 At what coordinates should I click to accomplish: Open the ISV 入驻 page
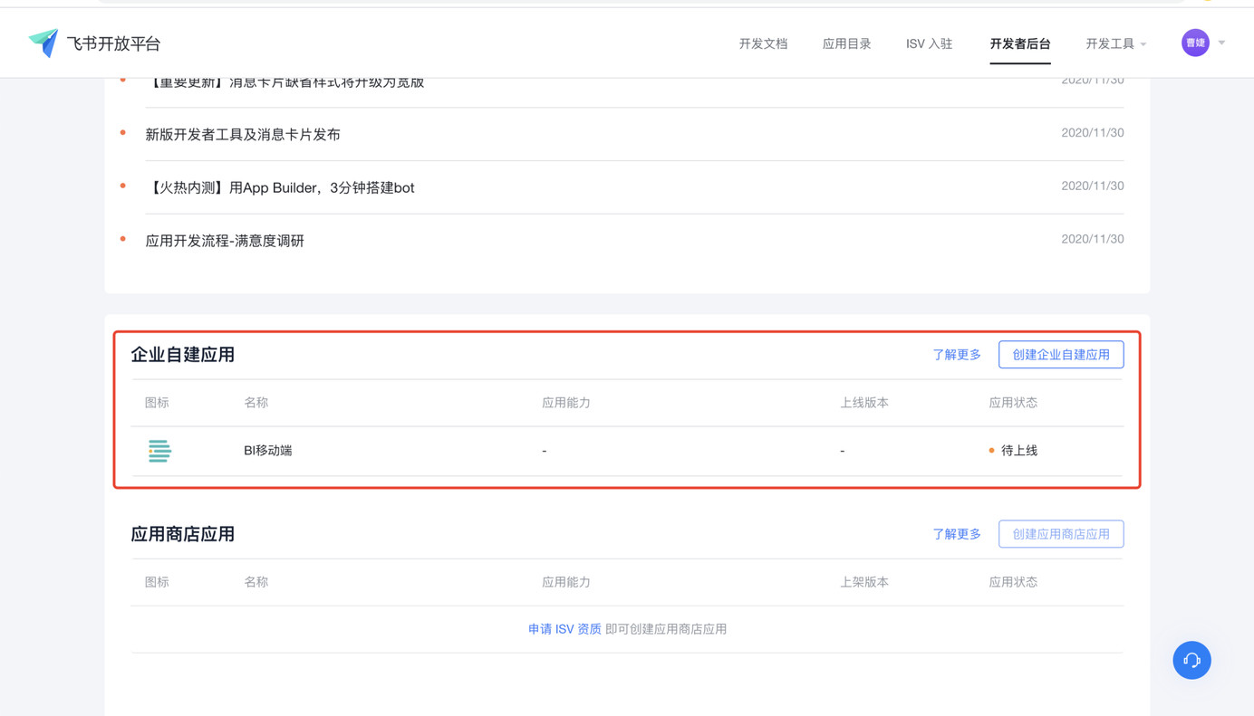click(x=929, y=43)
